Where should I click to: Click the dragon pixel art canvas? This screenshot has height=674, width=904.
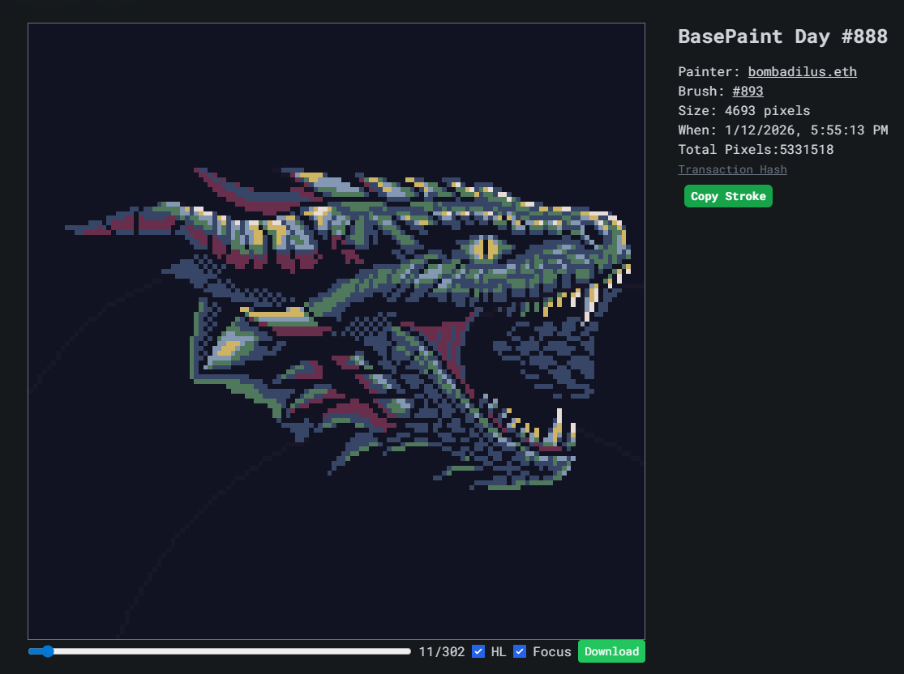coord(336,331)
